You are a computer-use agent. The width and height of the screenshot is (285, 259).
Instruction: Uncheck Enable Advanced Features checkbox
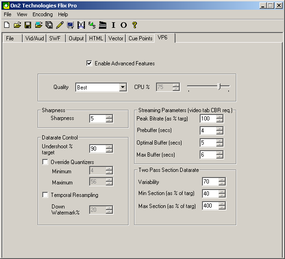tap(89, 63)
